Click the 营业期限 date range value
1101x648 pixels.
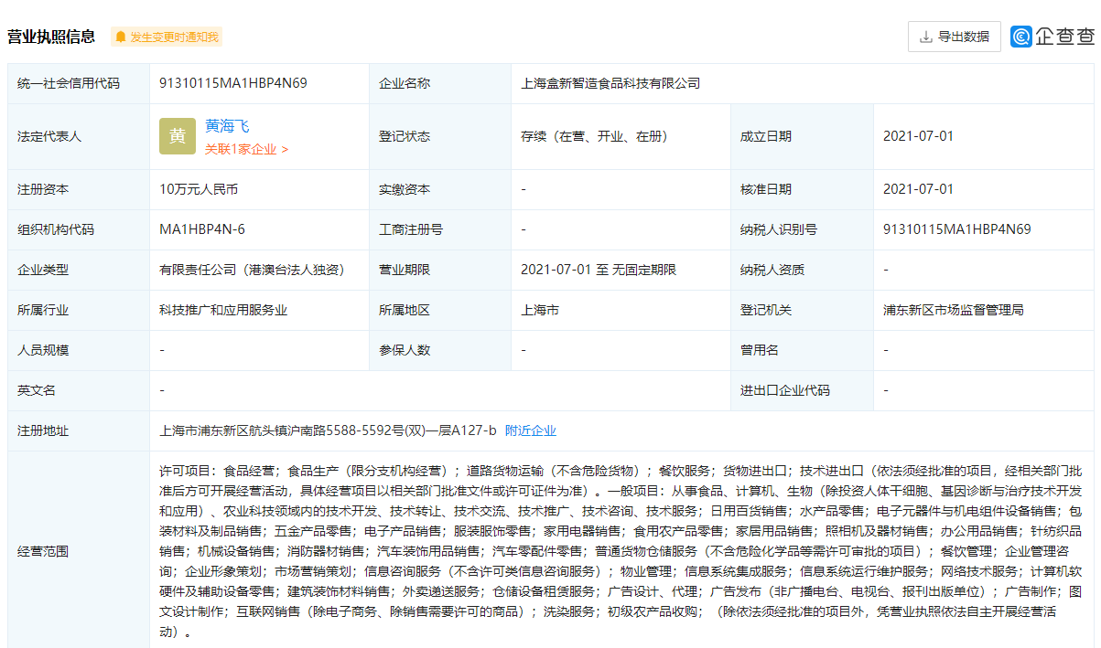click(x=598, y=270)
